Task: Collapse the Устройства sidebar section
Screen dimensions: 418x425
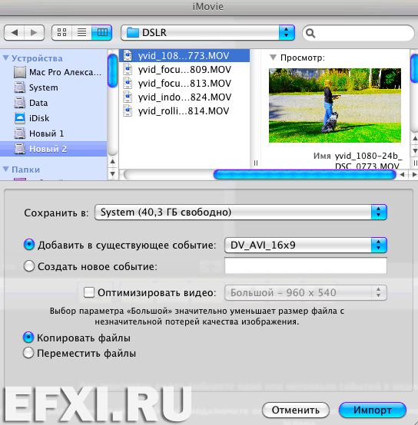Action: (x=6, y=58)
